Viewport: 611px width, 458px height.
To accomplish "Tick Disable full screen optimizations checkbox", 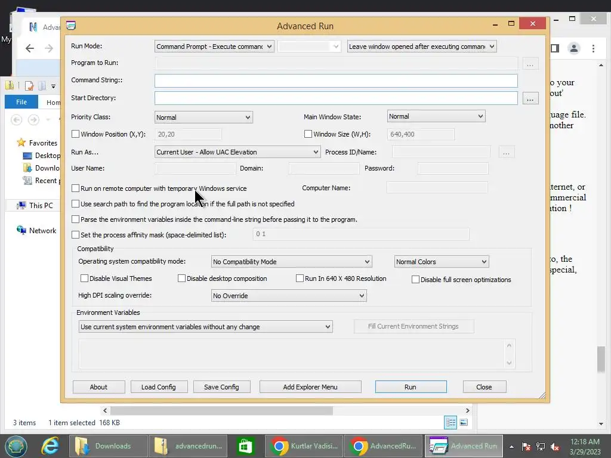I will [415, 279].
